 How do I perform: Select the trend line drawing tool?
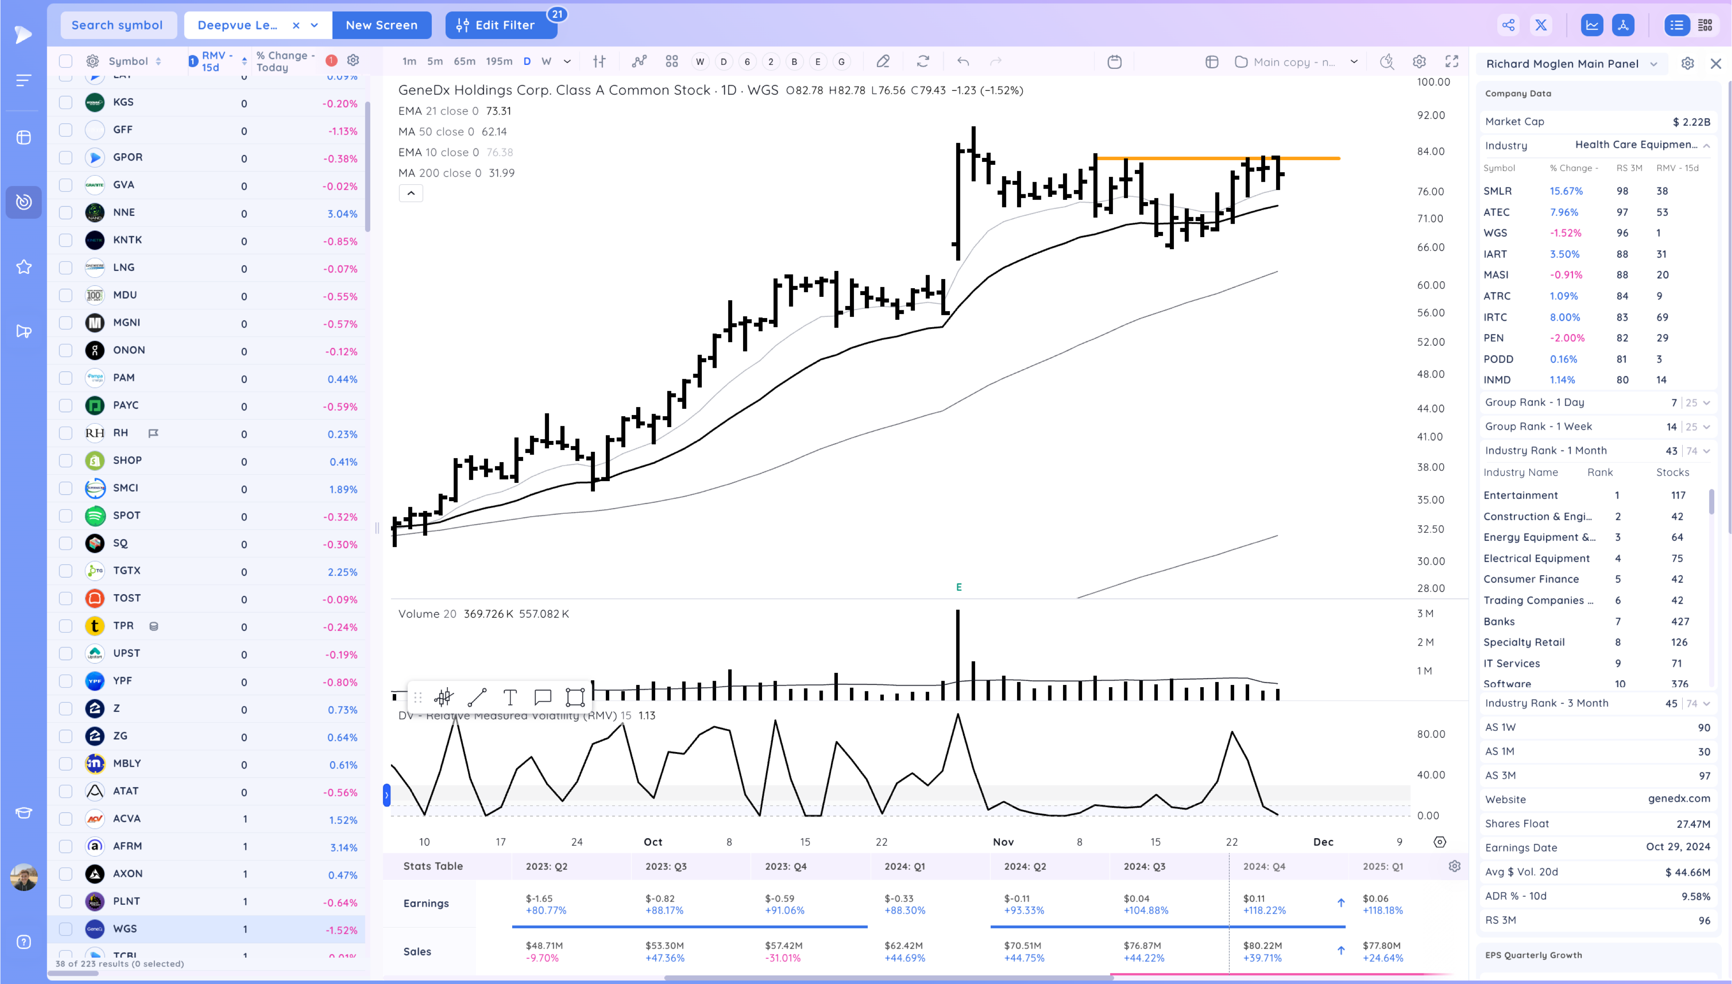pos(477,697)
